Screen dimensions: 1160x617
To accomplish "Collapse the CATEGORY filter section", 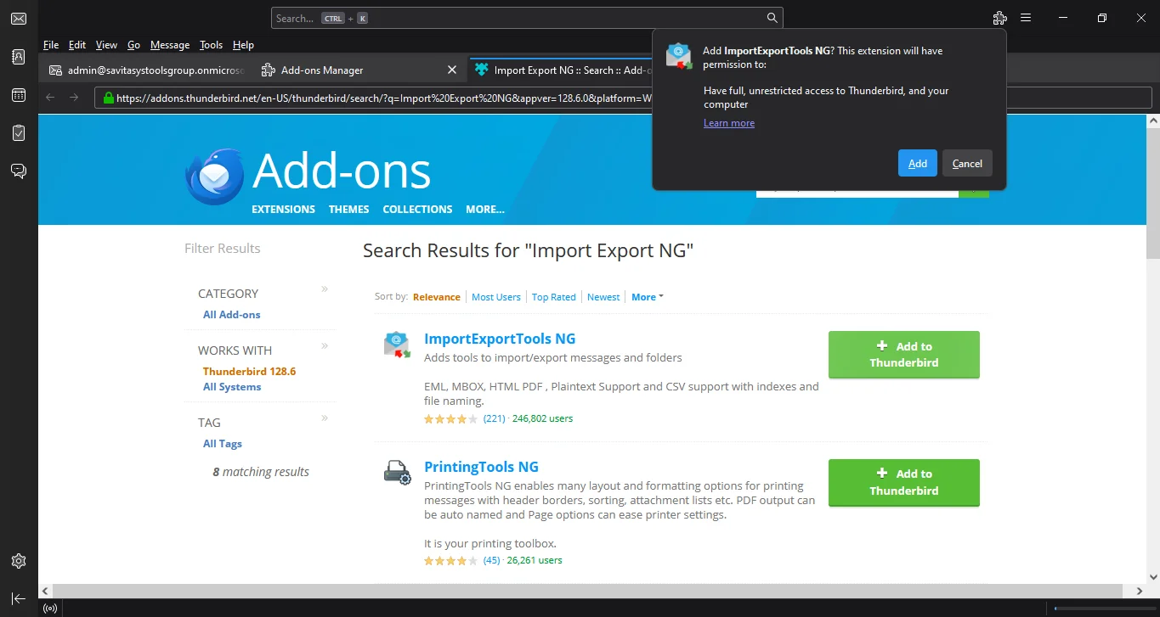I will pyautogui.click(x=325, y=289).
